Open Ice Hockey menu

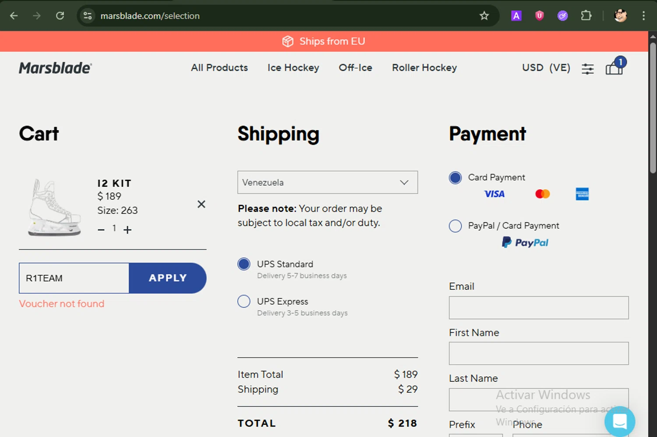point(293,68)
